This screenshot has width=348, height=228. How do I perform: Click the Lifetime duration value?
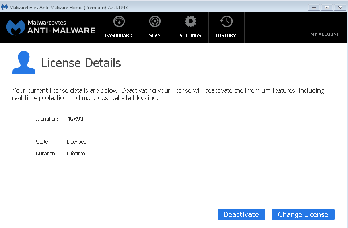tap(76, 153)
